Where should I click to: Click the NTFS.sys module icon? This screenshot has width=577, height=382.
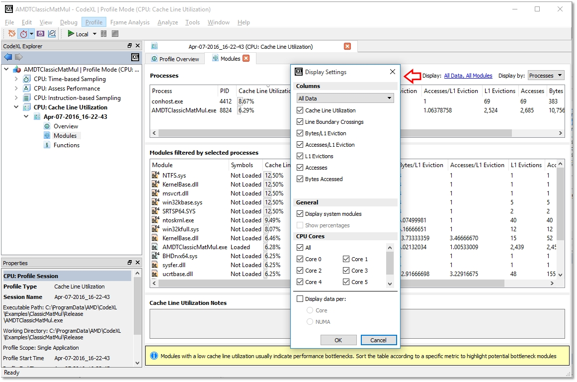156,175
